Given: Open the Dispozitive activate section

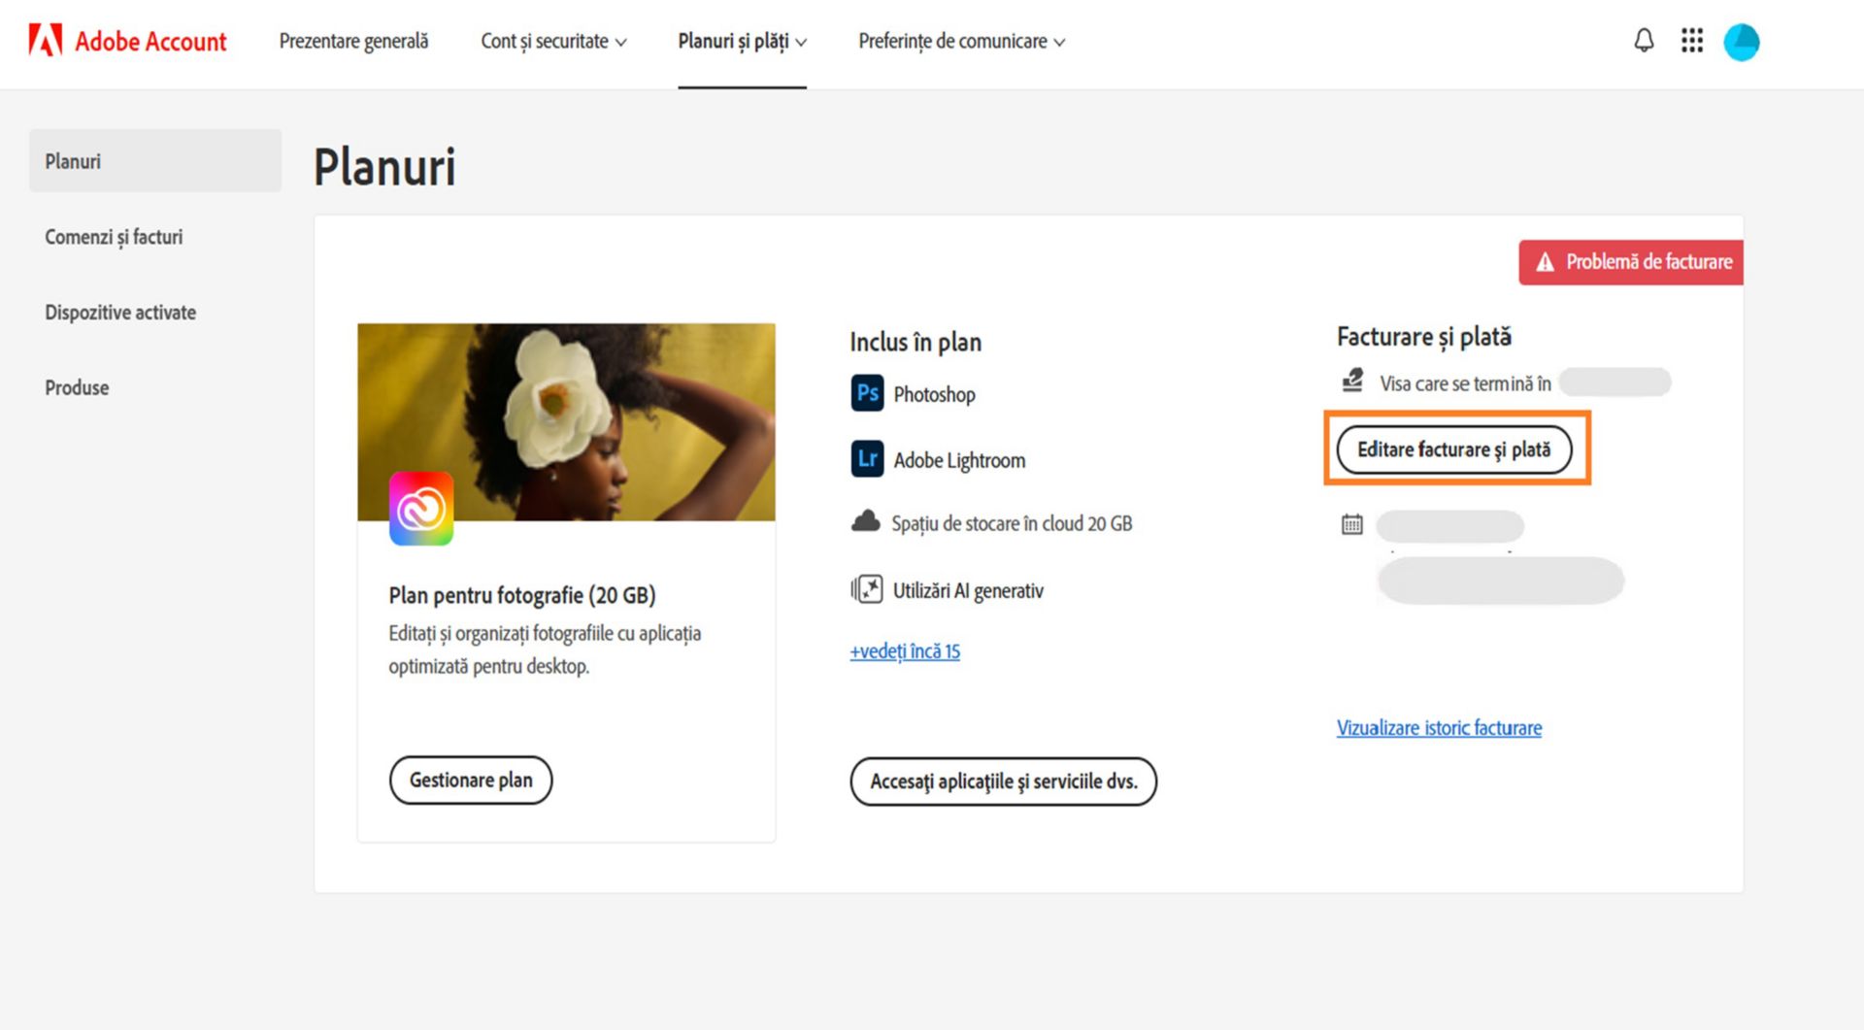Looking at the screenshot, I should pos(120,312).
